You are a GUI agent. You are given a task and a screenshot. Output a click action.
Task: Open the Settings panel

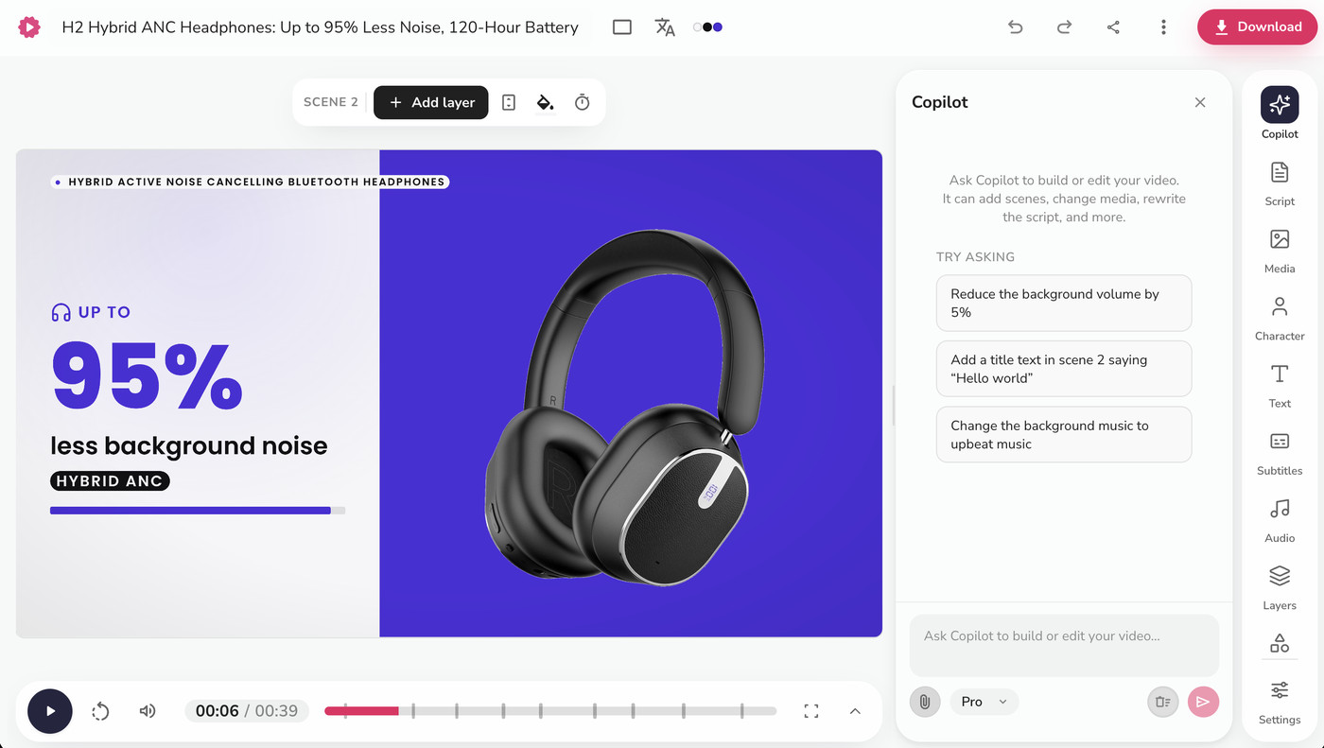(1280, 702)
